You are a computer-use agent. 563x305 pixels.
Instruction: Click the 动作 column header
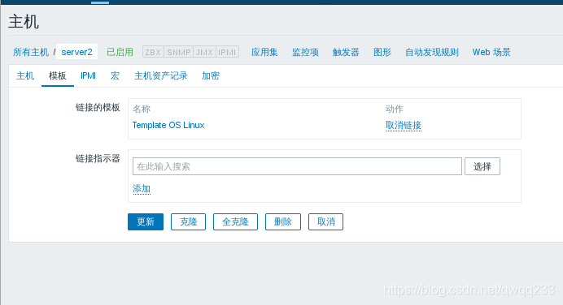395,109
